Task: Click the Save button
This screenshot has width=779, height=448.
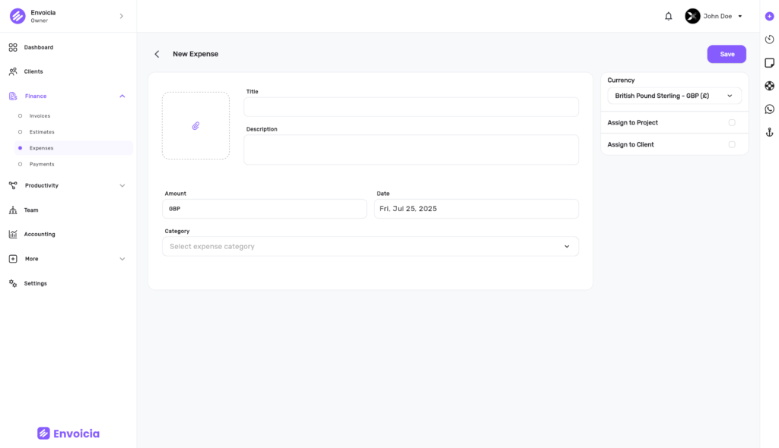Action: pyautogui.click(x=727, y=54)
